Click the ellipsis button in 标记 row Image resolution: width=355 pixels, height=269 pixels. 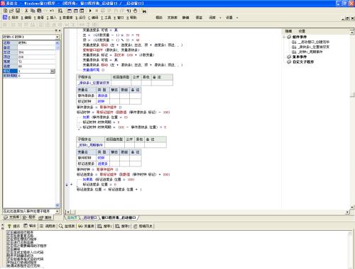click(53, 71)
